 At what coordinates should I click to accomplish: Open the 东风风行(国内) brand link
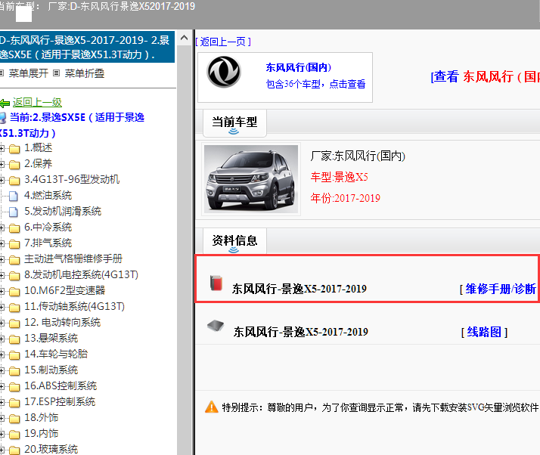[x=298, y=67]
